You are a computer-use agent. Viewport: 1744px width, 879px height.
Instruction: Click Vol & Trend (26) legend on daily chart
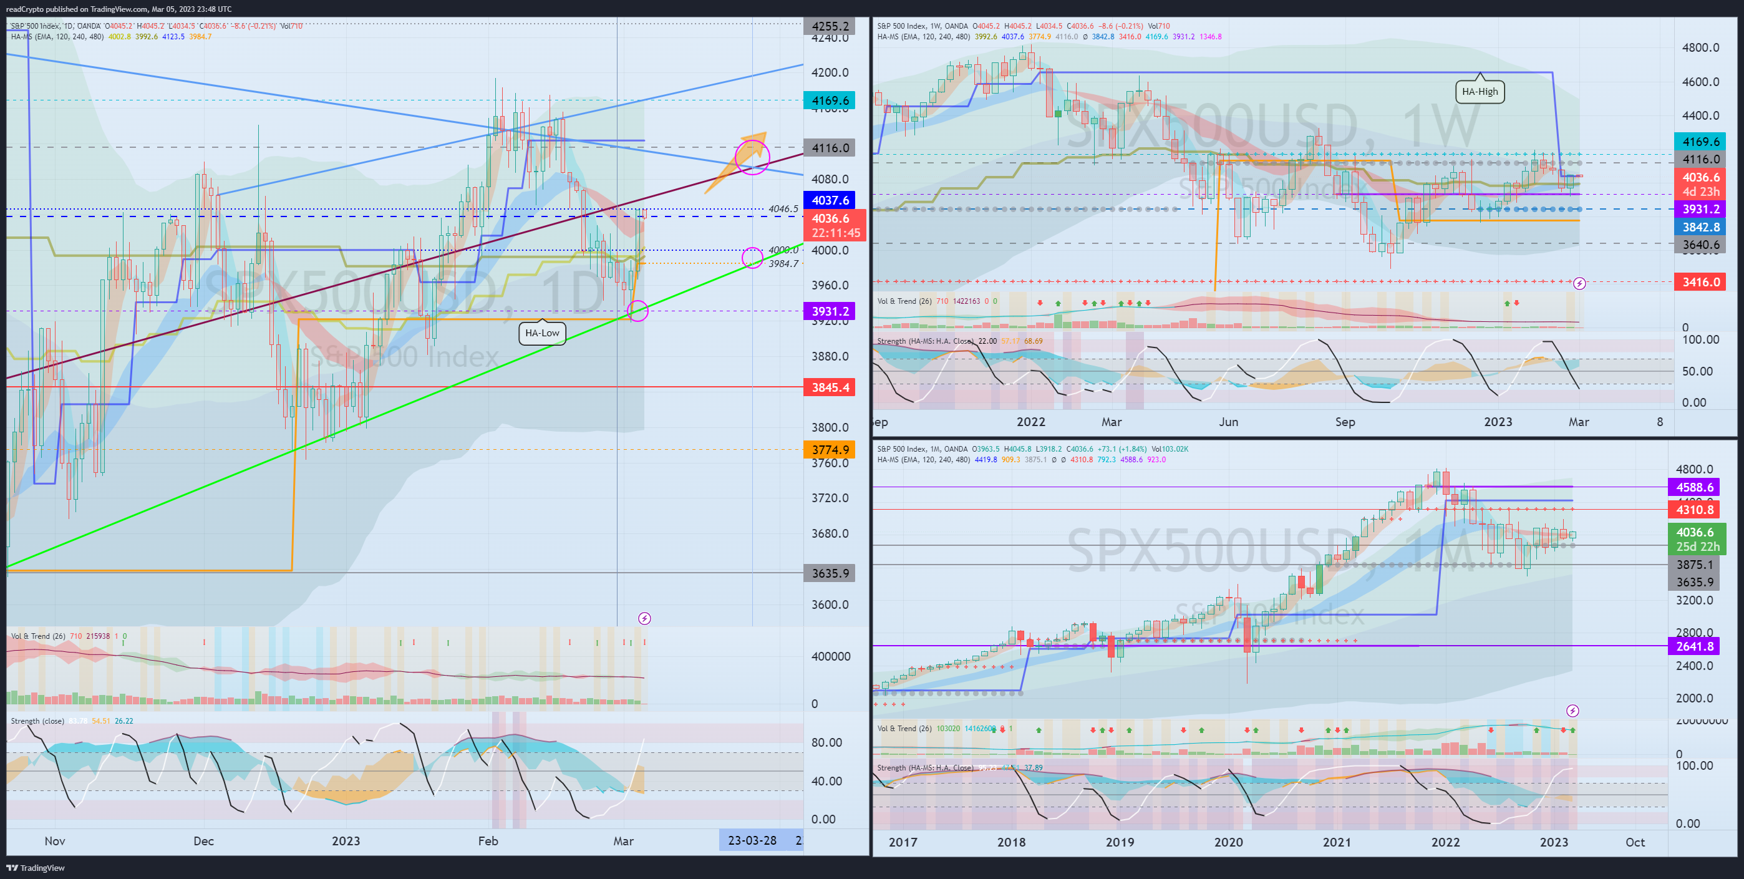(x=38, y=636)
